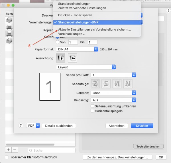171x163 pixels.
Task: Choose portrait orientation icon
Action: click(60, 58)
